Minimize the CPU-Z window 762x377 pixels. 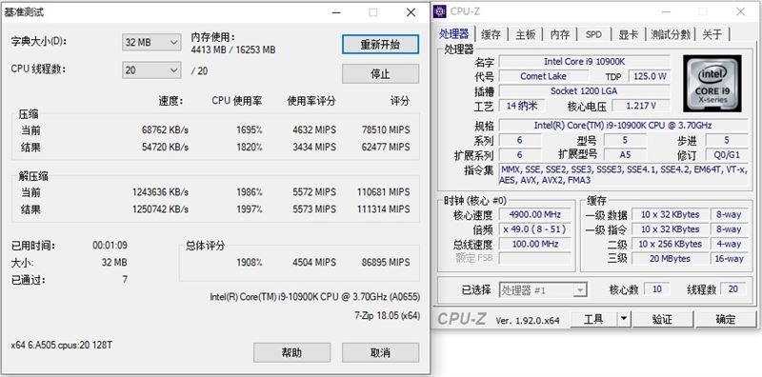(665, 11)
